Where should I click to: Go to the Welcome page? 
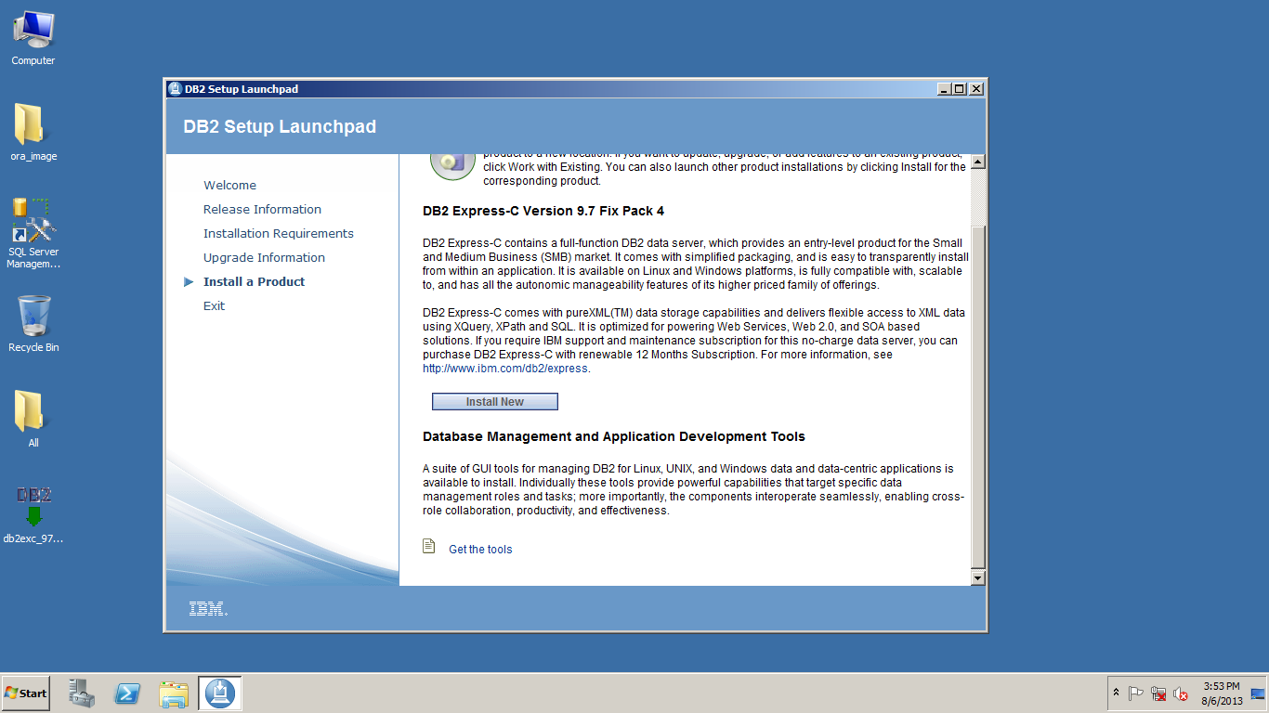229,185
